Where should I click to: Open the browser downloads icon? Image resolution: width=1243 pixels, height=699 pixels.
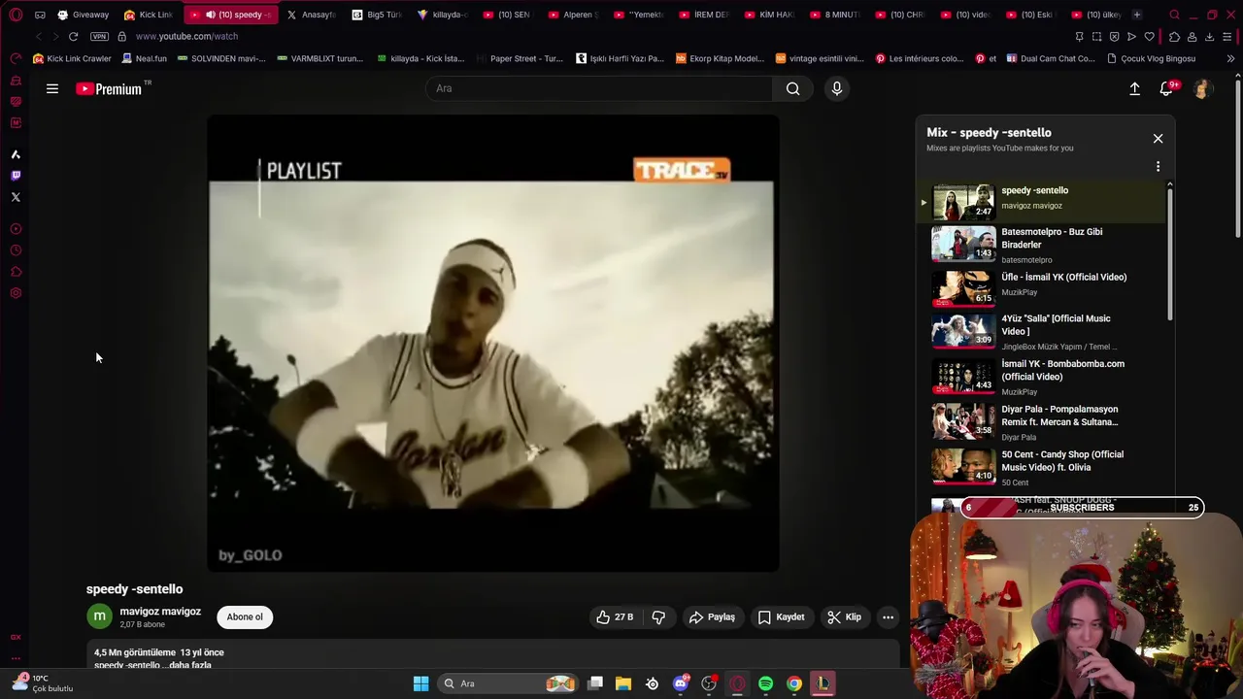point(1209,37)
